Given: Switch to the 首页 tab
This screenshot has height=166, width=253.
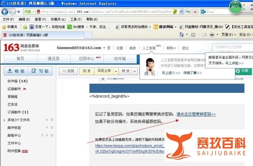Looking at the screenshot, I should pos(21,59).
